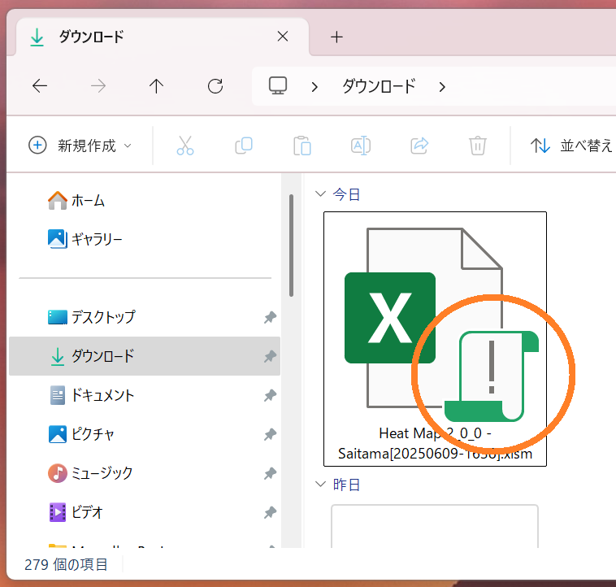Click the PC monitor icon in address bar

click(278, 85)
